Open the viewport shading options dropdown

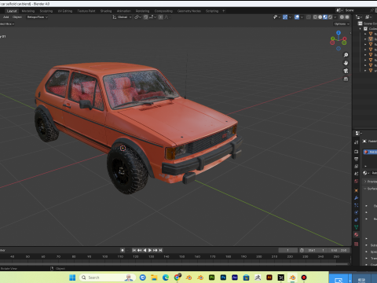click(x=335, y=17)
